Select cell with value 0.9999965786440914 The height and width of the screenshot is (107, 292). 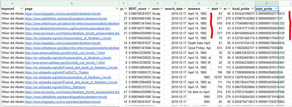coord(267,43)
